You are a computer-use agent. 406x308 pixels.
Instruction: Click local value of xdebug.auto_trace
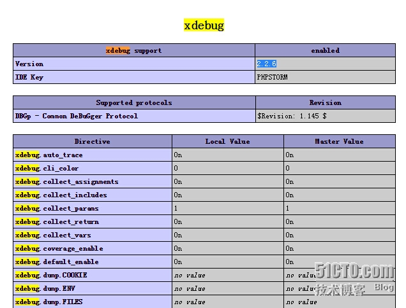click(178, 155)
